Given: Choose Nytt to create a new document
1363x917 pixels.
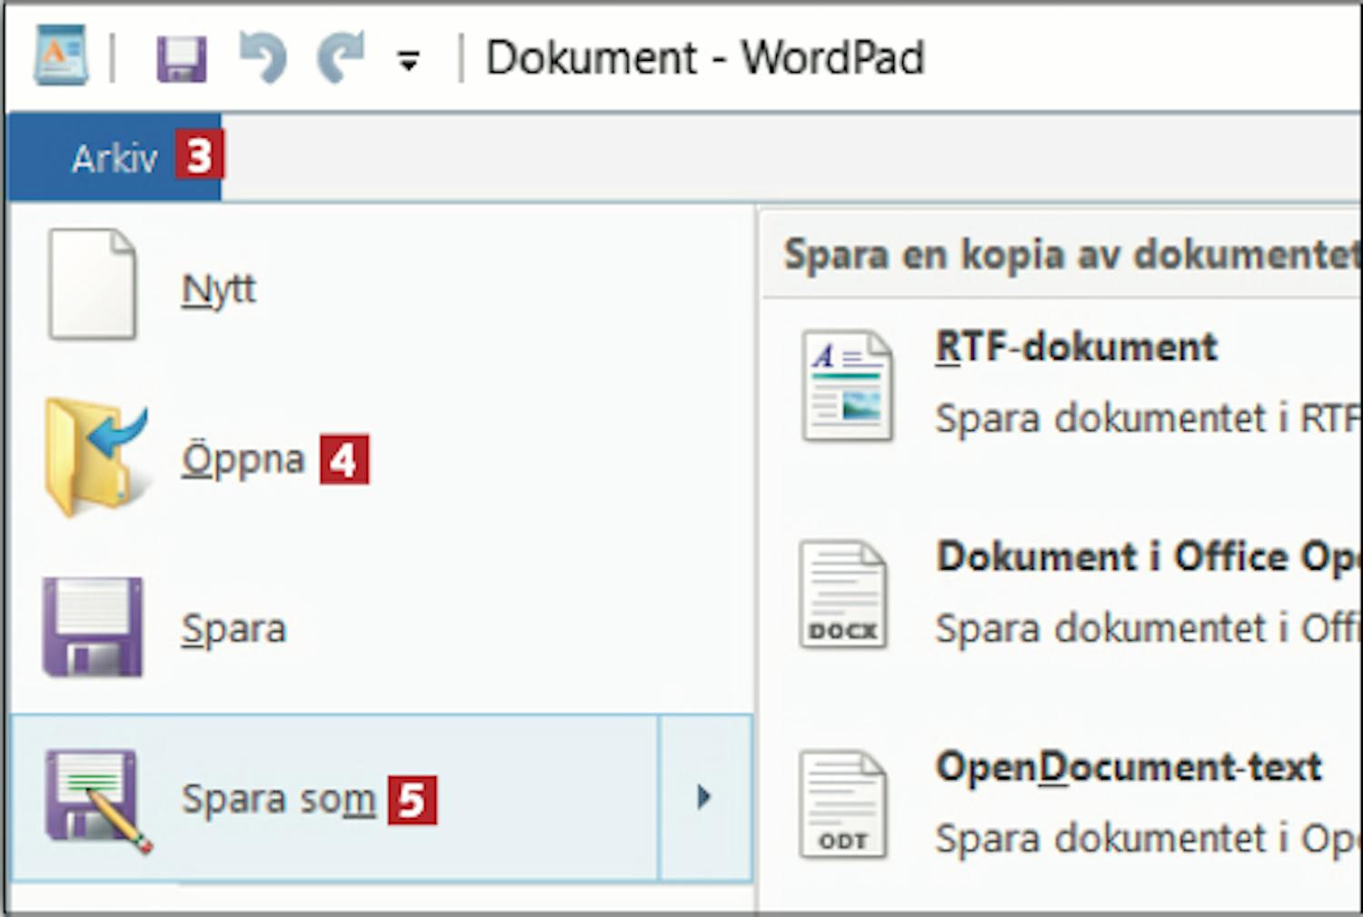Looking at the screenshot, I should (x=219, y=291).
